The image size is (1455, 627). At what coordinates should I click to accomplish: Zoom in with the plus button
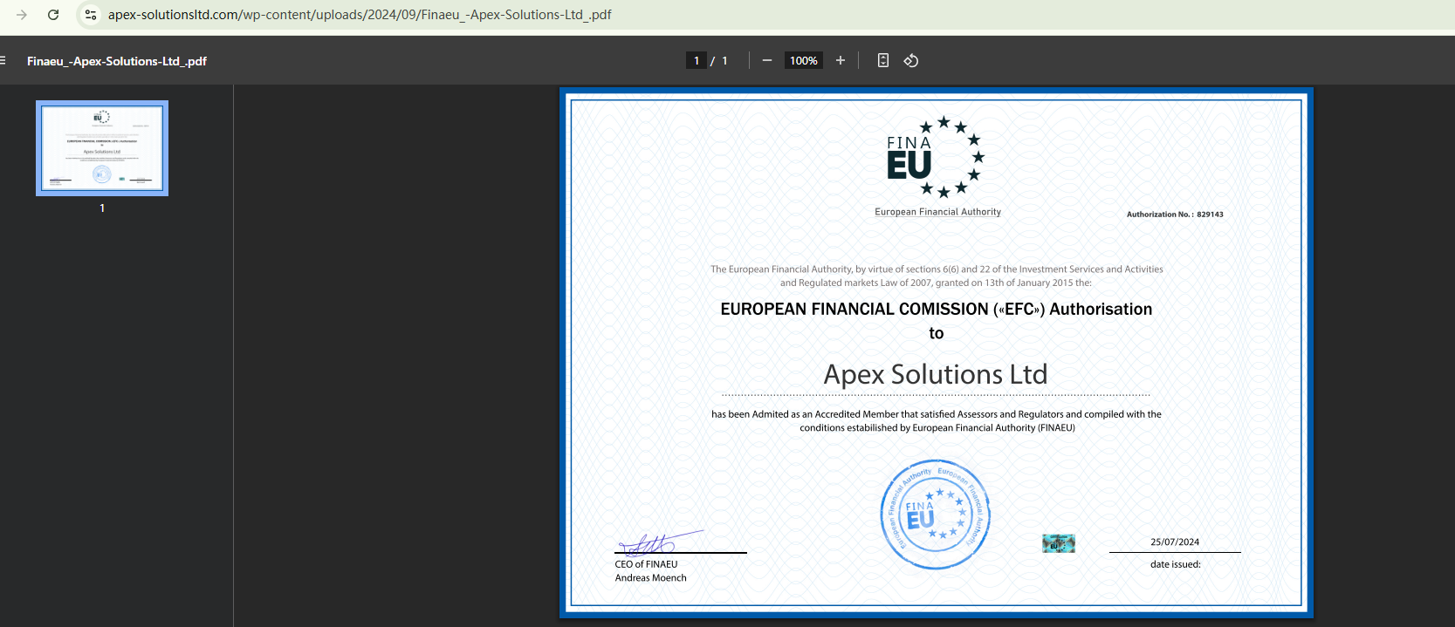click(840, 60)
